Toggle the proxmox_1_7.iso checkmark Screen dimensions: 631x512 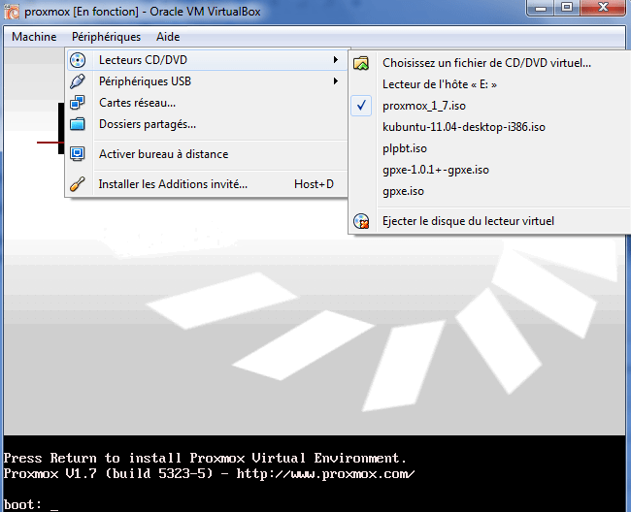361,106
